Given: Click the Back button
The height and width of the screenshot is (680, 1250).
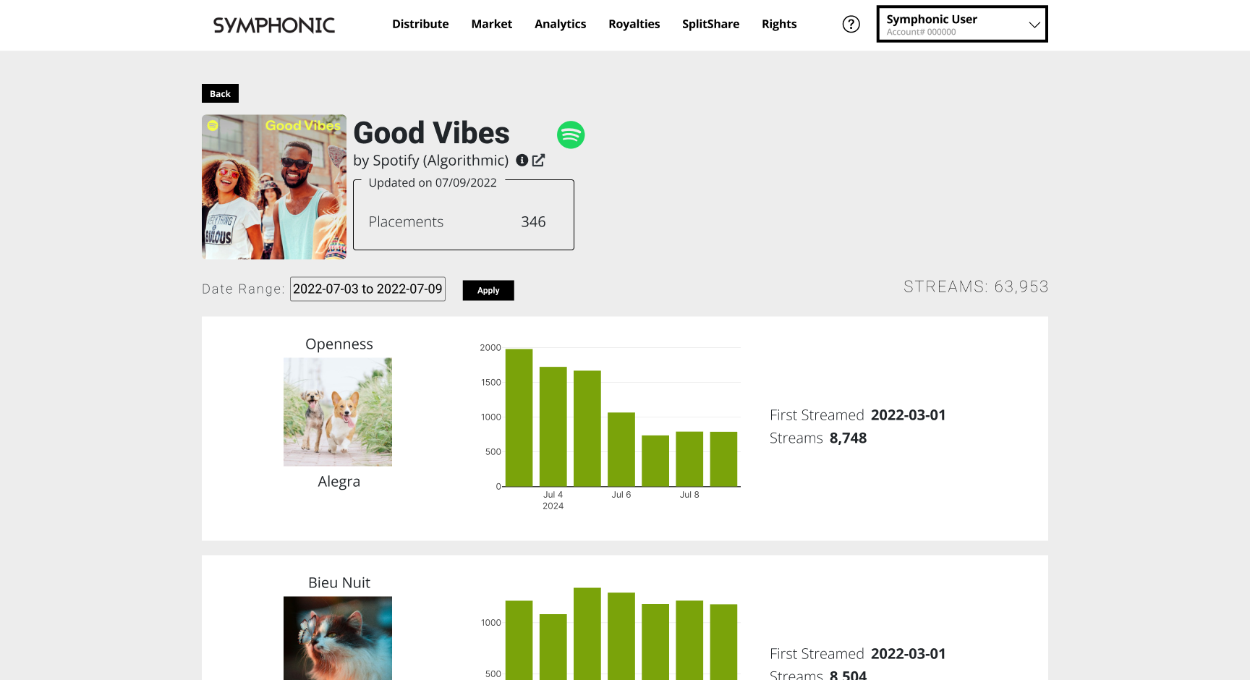Looking at the screenshot, I should [220, 93].
